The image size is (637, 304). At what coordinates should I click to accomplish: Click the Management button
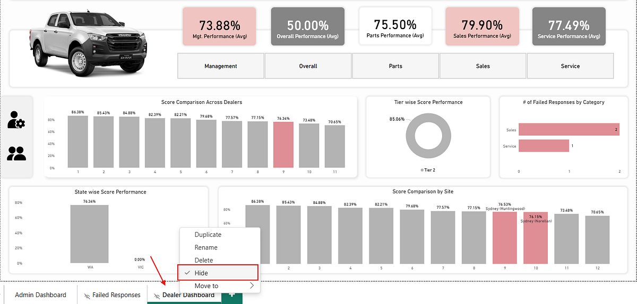[x=221, y=66]
